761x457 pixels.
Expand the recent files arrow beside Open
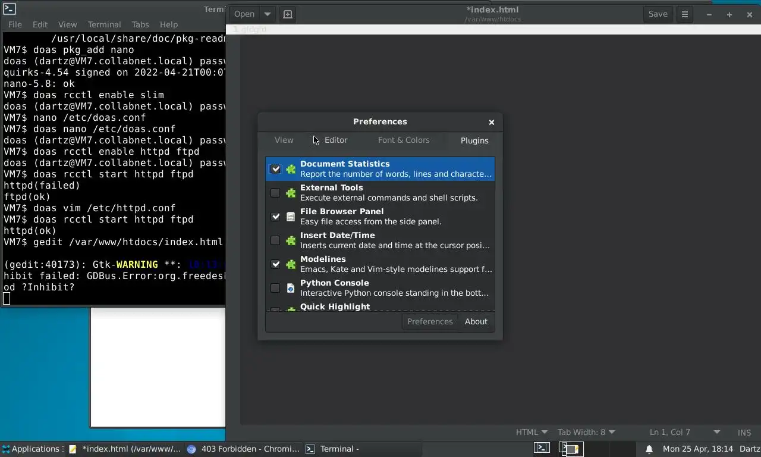(268, 14)
